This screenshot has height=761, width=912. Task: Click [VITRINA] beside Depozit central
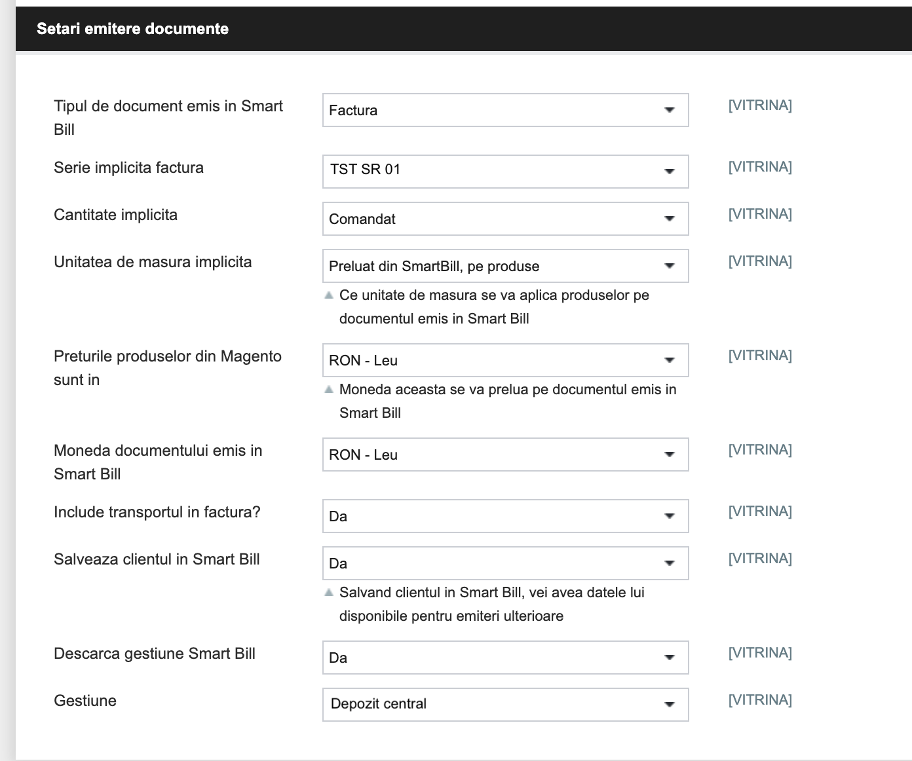(760, 700)
